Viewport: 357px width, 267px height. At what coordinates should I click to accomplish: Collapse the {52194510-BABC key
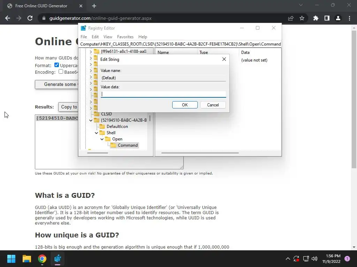pyautogui.click(x=91, y=120)
